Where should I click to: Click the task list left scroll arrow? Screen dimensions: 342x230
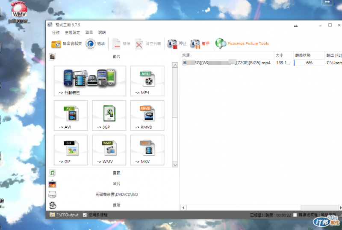pyautogui.click(x=183, y=207)
